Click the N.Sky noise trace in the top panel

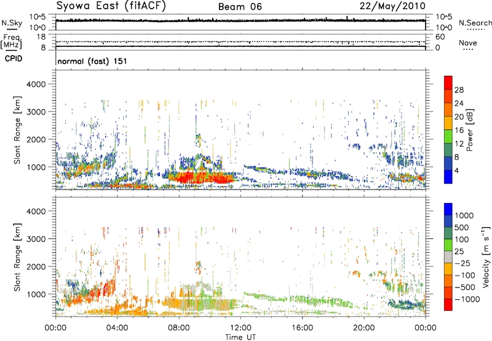point(240,20)
